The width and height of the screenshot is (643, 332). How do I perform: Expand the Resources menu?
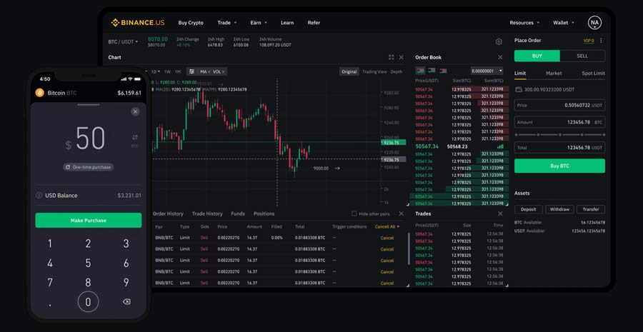coord(524,23)
